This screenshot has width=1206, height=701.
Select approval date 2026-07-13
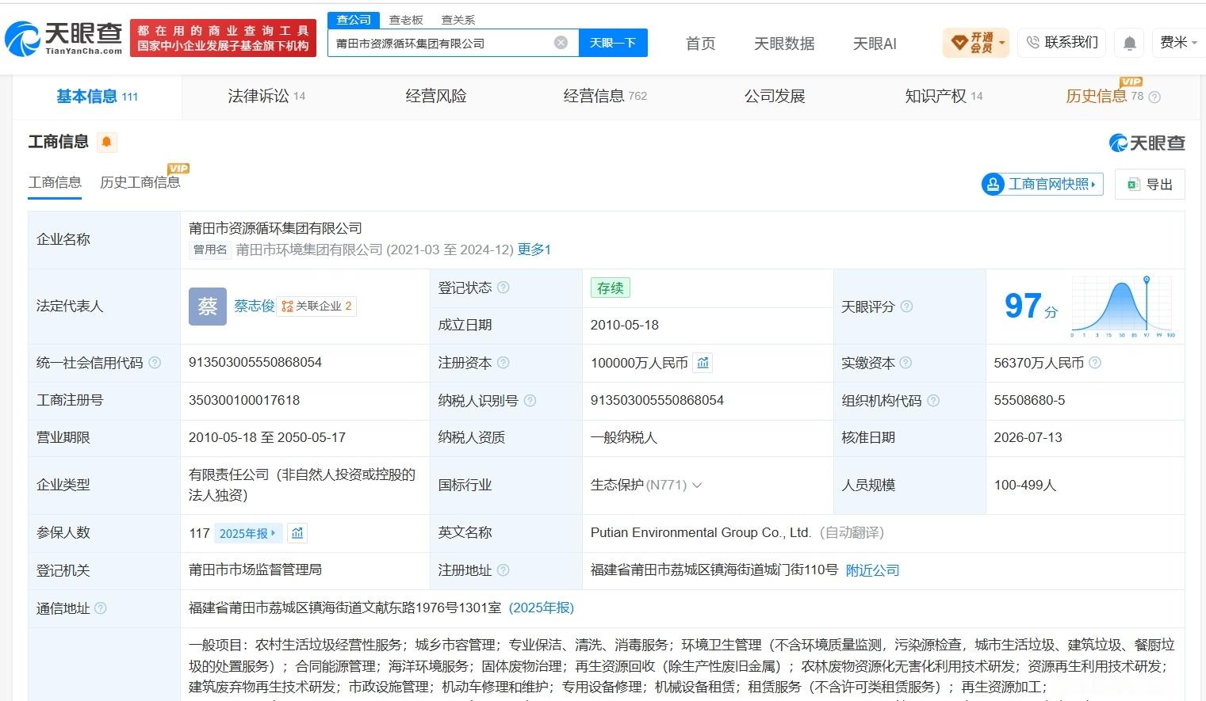(1028, 437)
